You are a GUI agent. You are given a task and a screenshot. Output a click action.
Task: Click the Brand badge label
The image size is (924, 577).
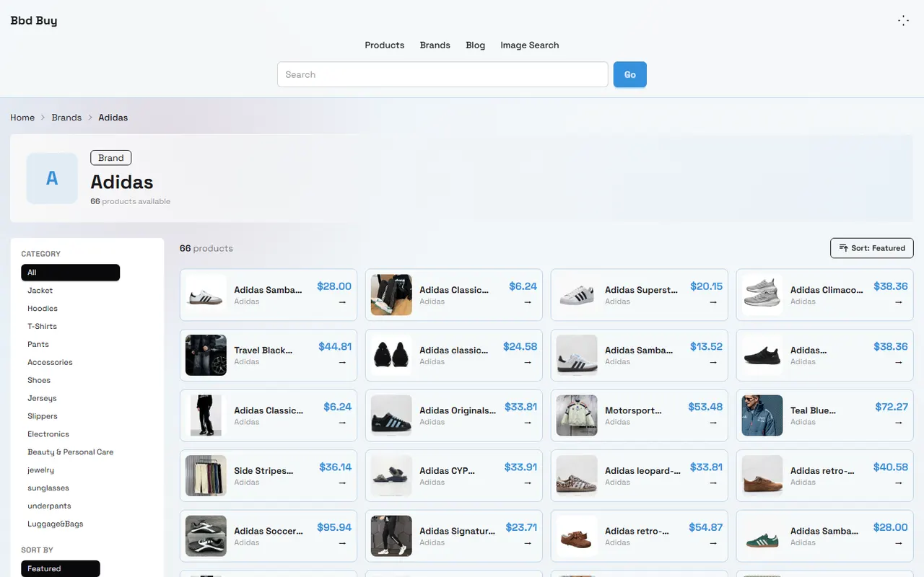[x=111, y=158]
